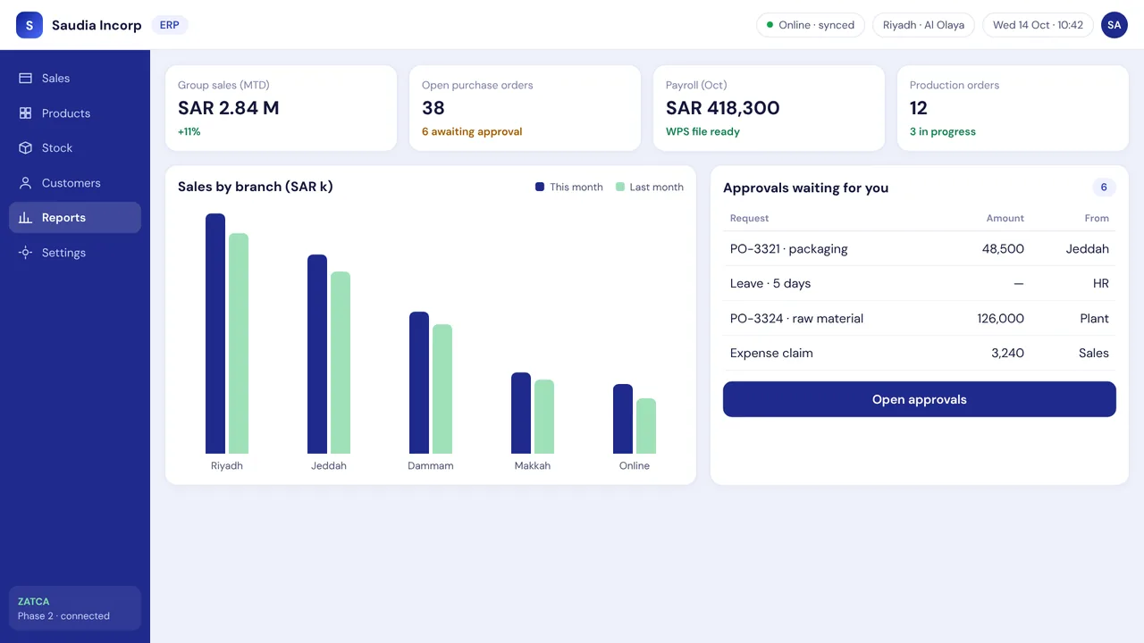The image size is (1144, 643).
Task: Open the ZATCA Phase 2 connected card
Action: (x=75, y=608)
